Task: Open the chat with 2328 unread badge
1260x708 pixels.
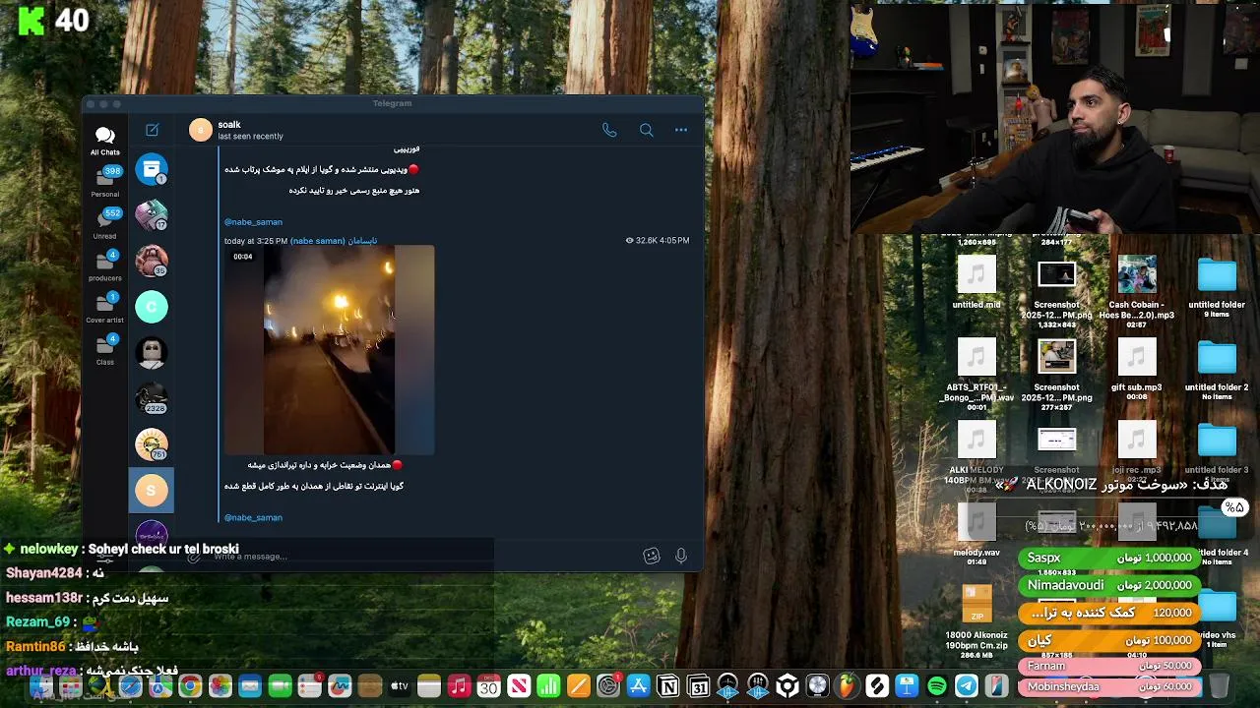Action: (152, 397)
